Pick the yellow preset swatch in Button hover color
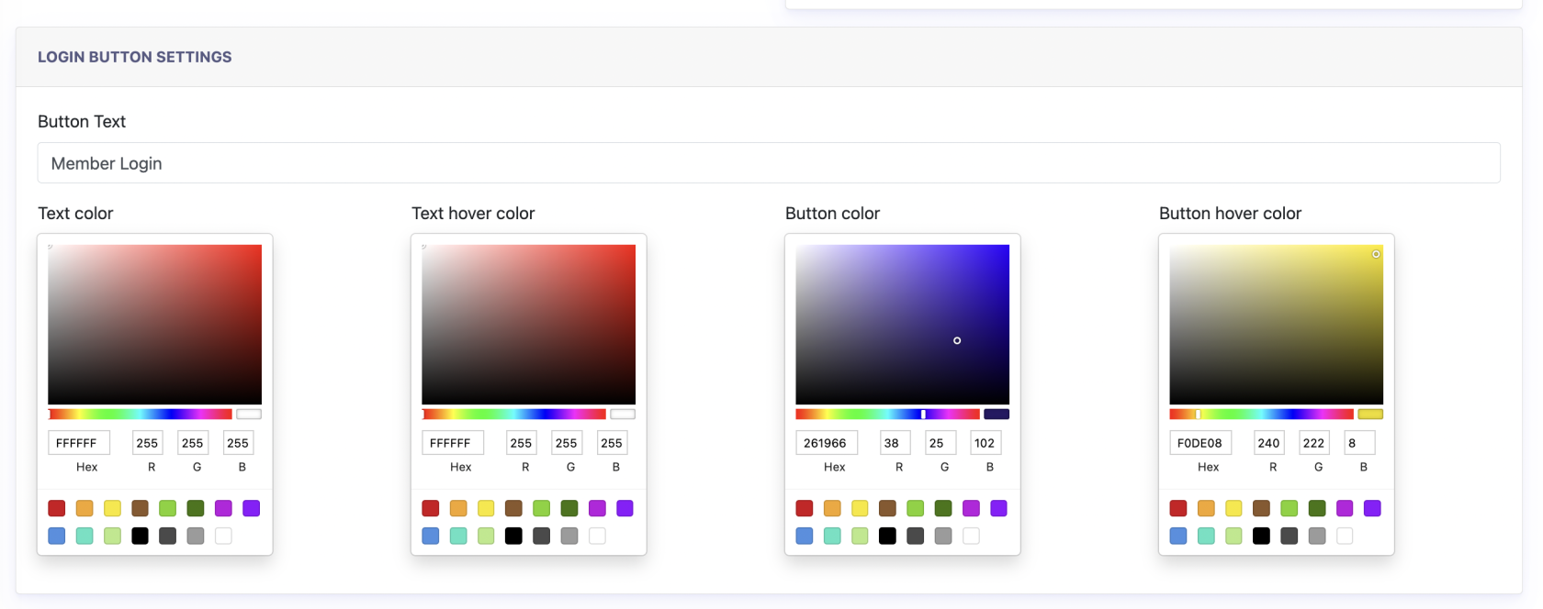Image resolution: width=1543 pixels, height=609 pixels. click(1233, 508)
